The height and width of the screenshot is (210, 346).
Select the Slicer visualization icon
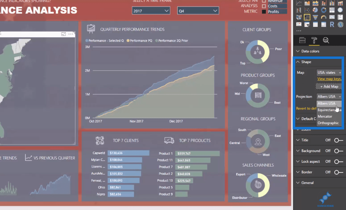[x=307, y=24]
